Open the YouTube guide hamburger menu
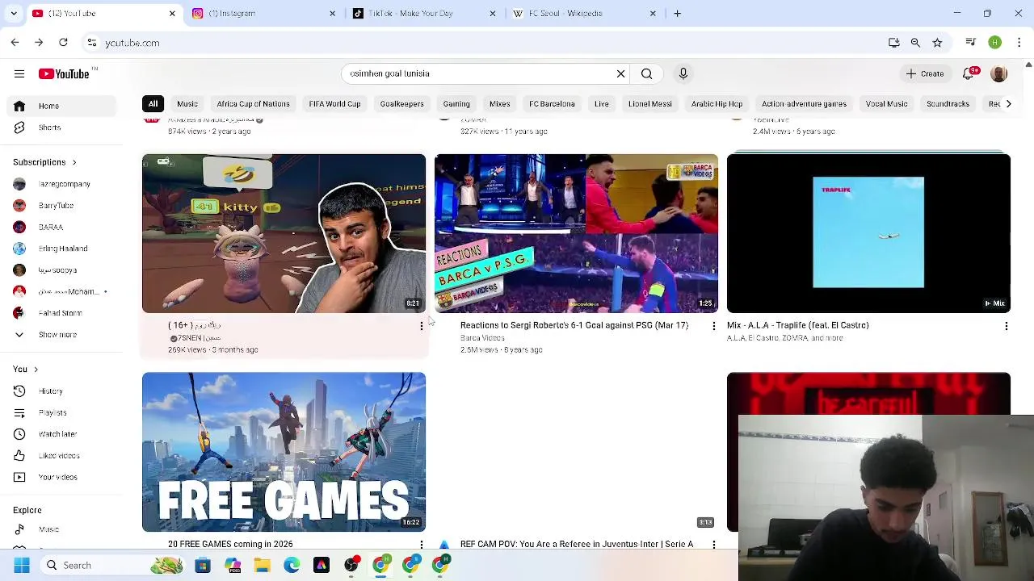1034x581 pixels. click(19, 73)
